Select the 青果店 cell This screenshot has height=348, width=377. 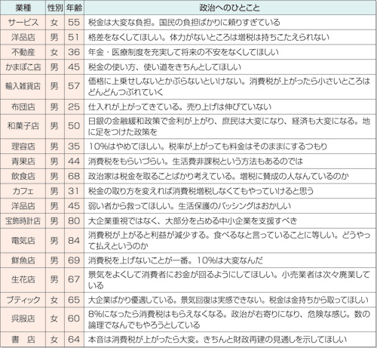click(23, 161)
